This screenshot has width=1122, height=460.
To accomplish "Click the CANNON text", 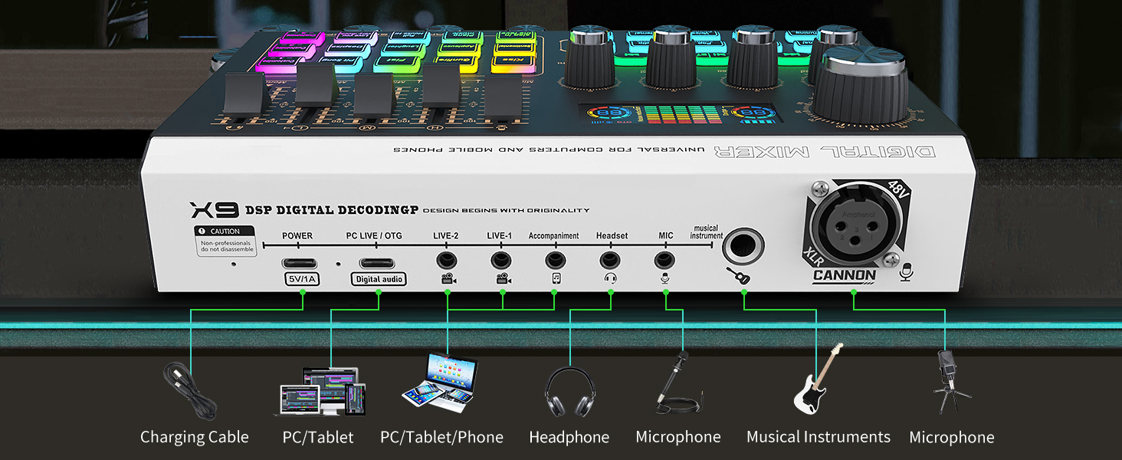I will [845, 274].
